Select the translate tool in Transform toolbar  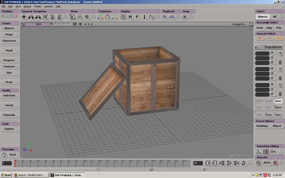[114, 17]
